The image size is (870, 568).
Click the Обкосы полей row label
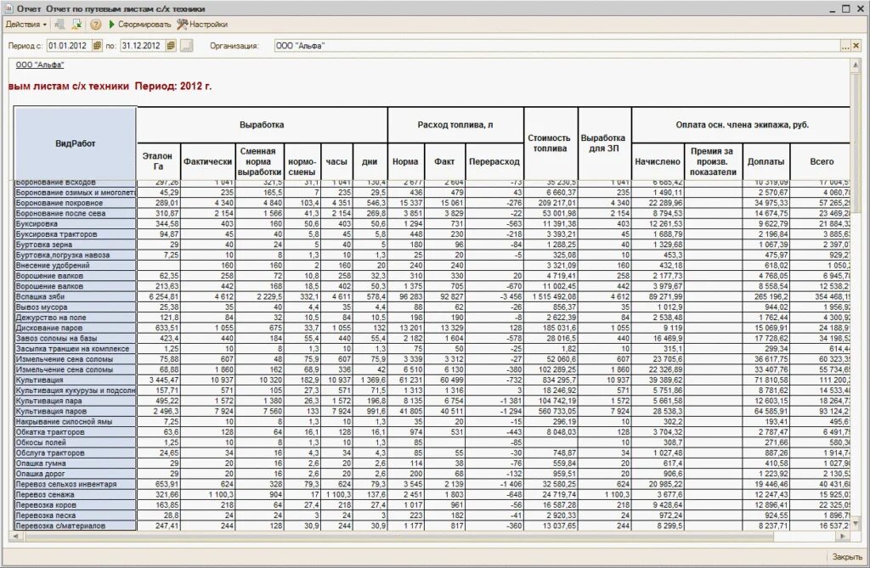[x=75, y=442]
